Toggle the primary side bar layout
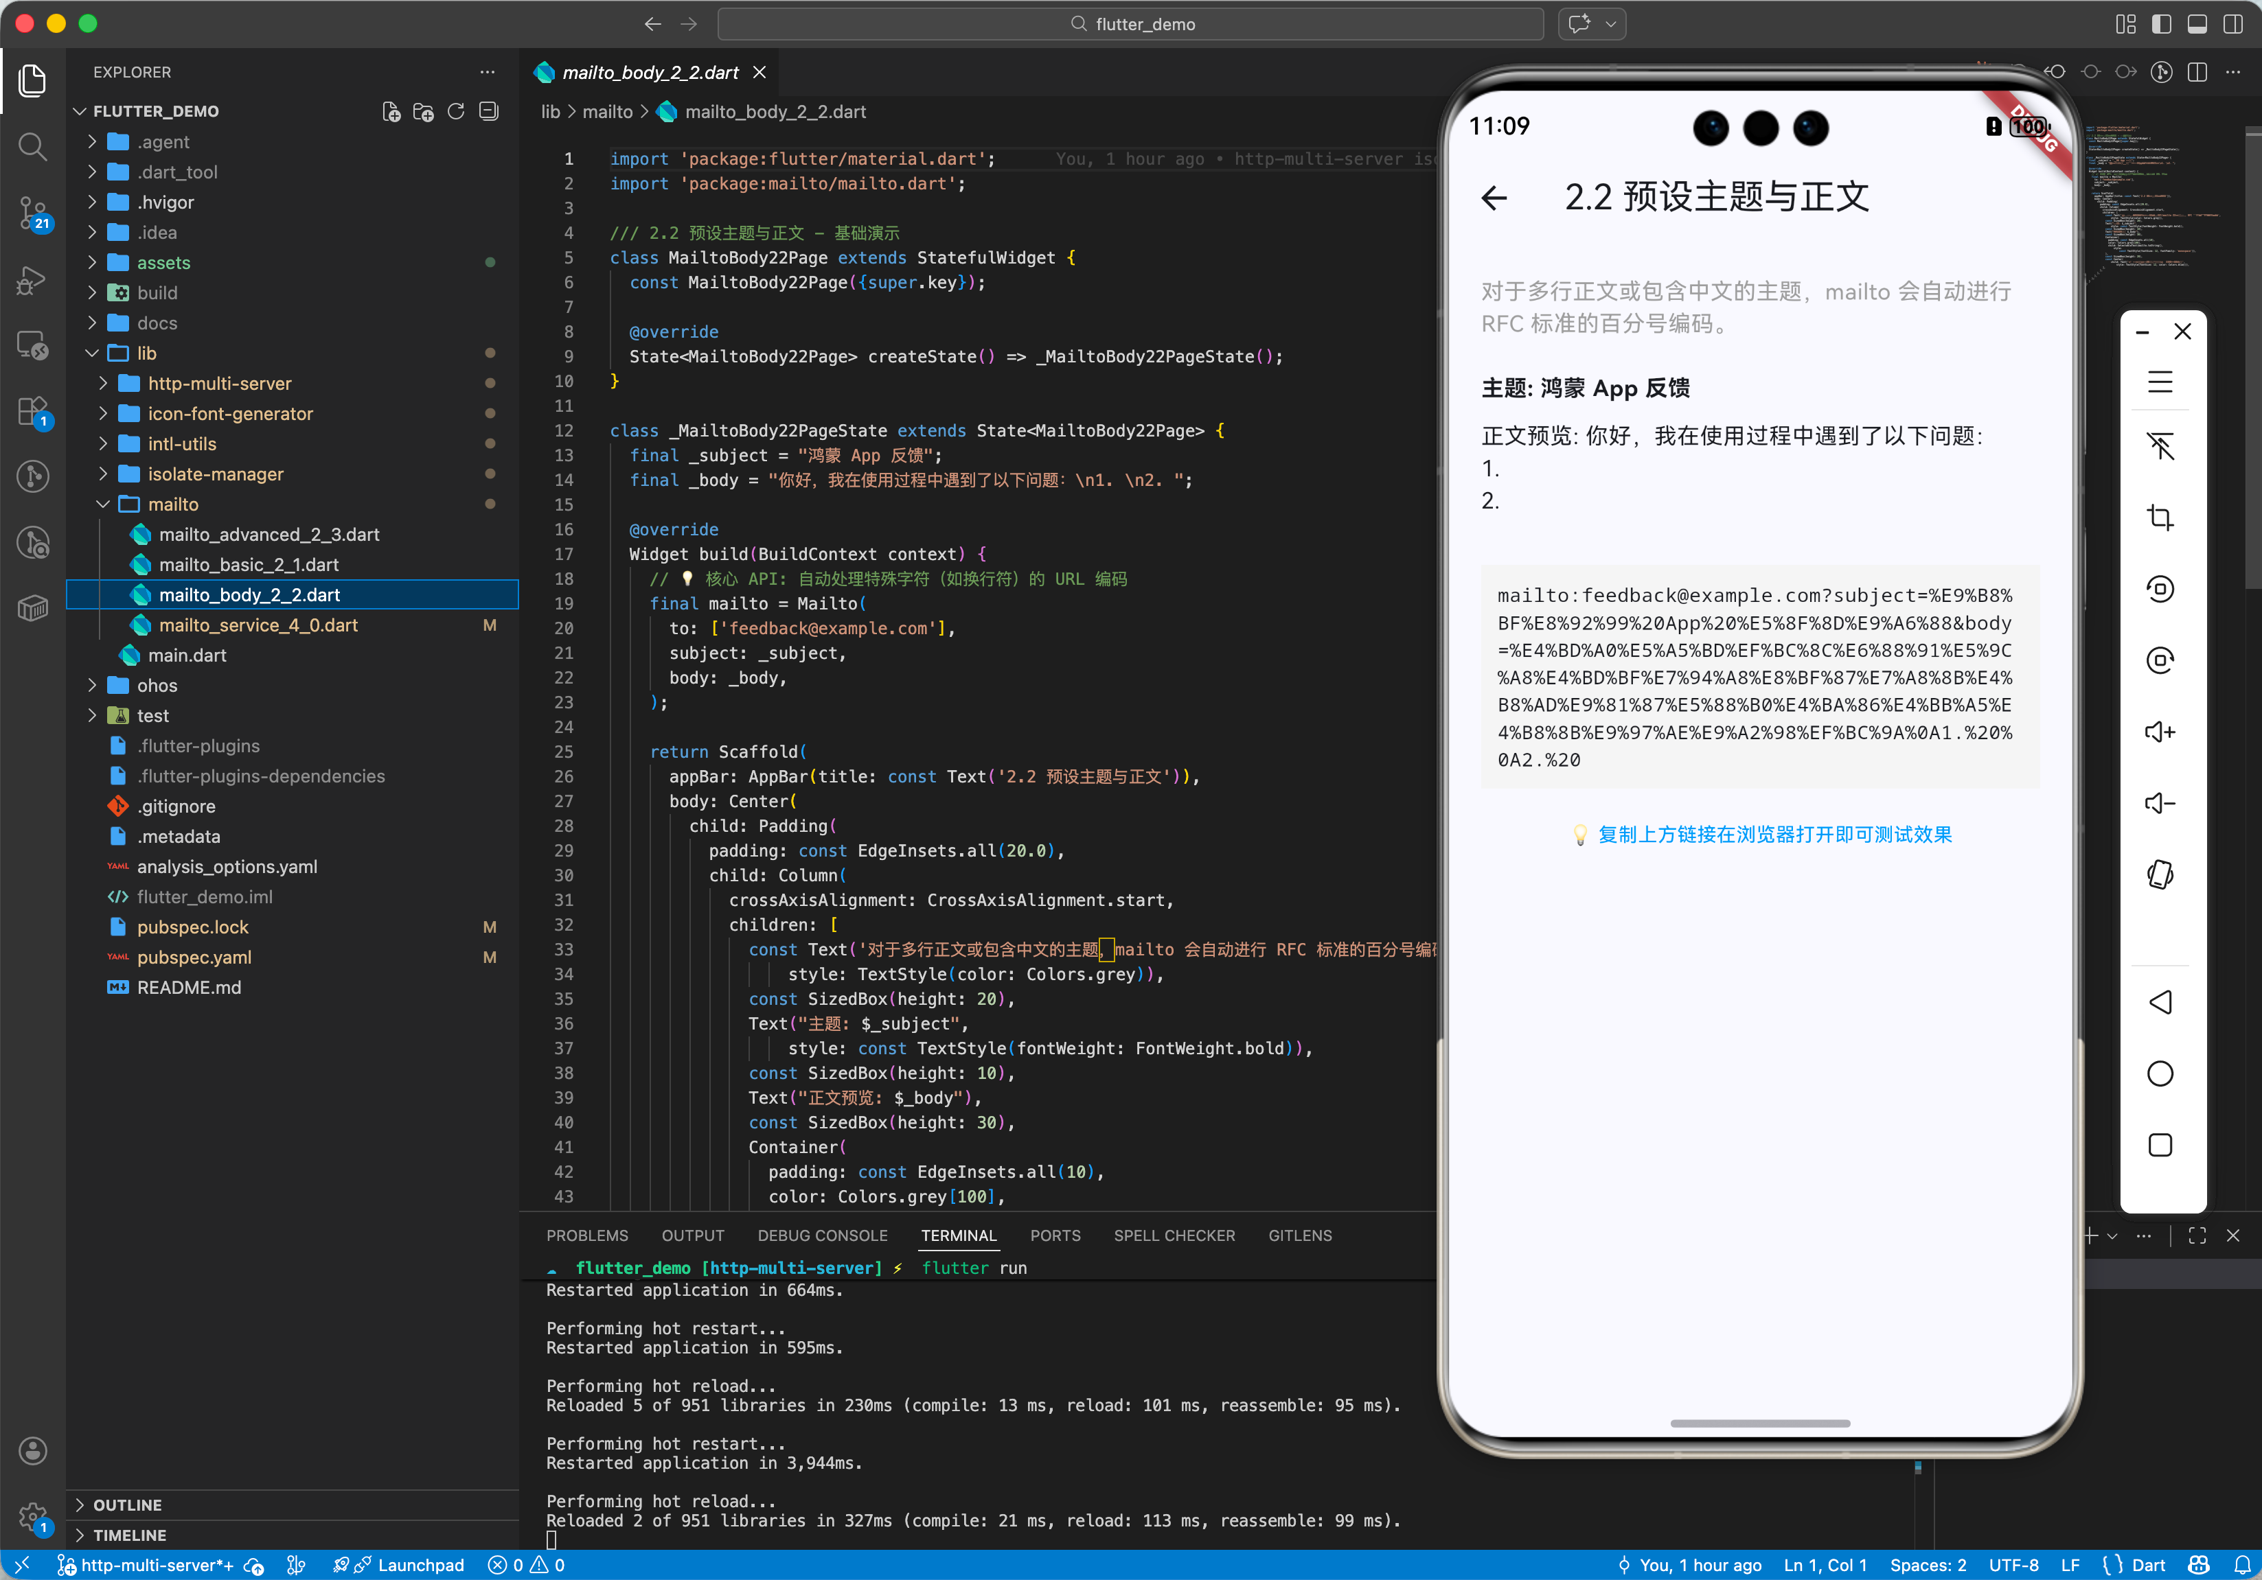The image size is (2262, 1580). (2162, 23)
